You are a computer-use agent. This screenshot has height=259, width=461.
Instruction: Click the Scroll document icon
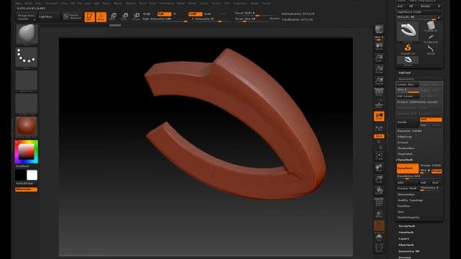(x=379, y=46)
